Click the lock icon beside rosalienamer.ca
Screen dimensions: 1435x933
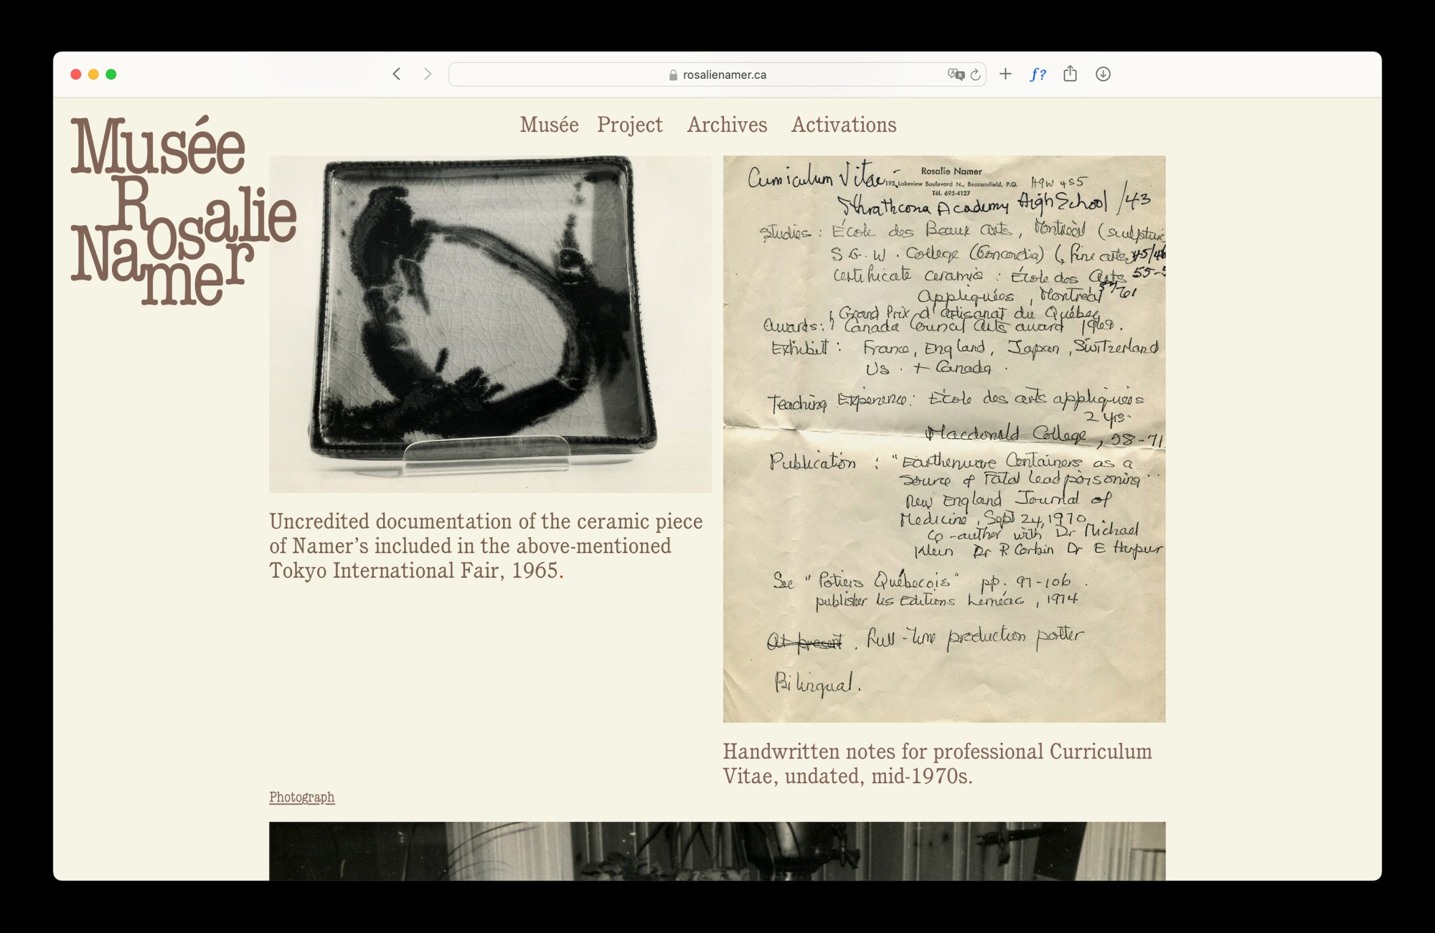[673, 75]
